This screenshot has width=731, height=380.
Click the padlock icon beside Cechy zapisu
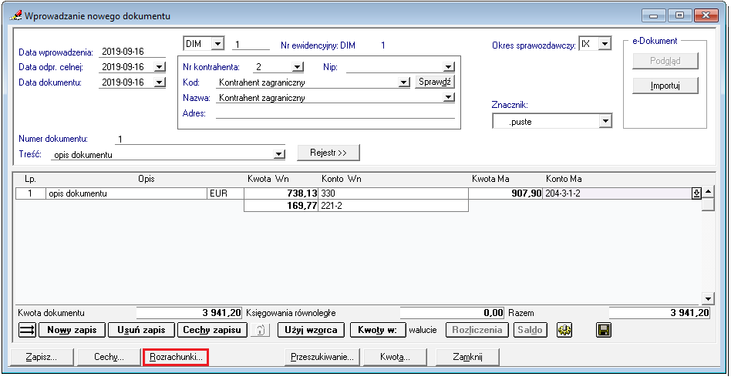[x=260, y=330]
